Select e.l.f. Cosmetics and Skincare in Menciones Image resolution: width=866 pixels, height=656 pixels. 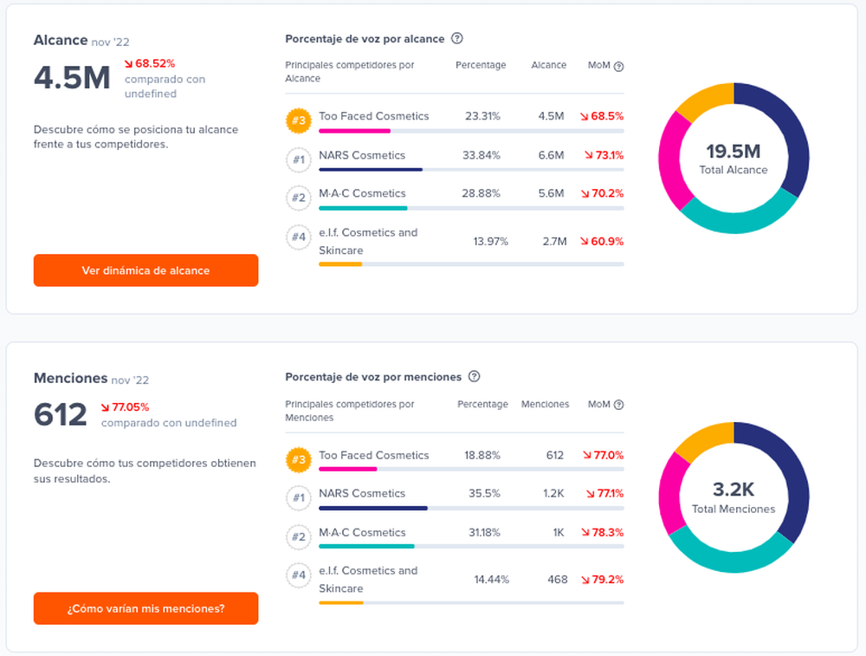click(368, 580)
